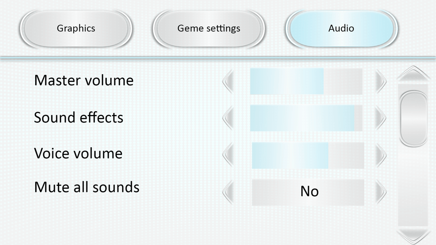Screen dimensions: 436x245
Task: Click the vertical scrollbar thumb
Action: 413,119
